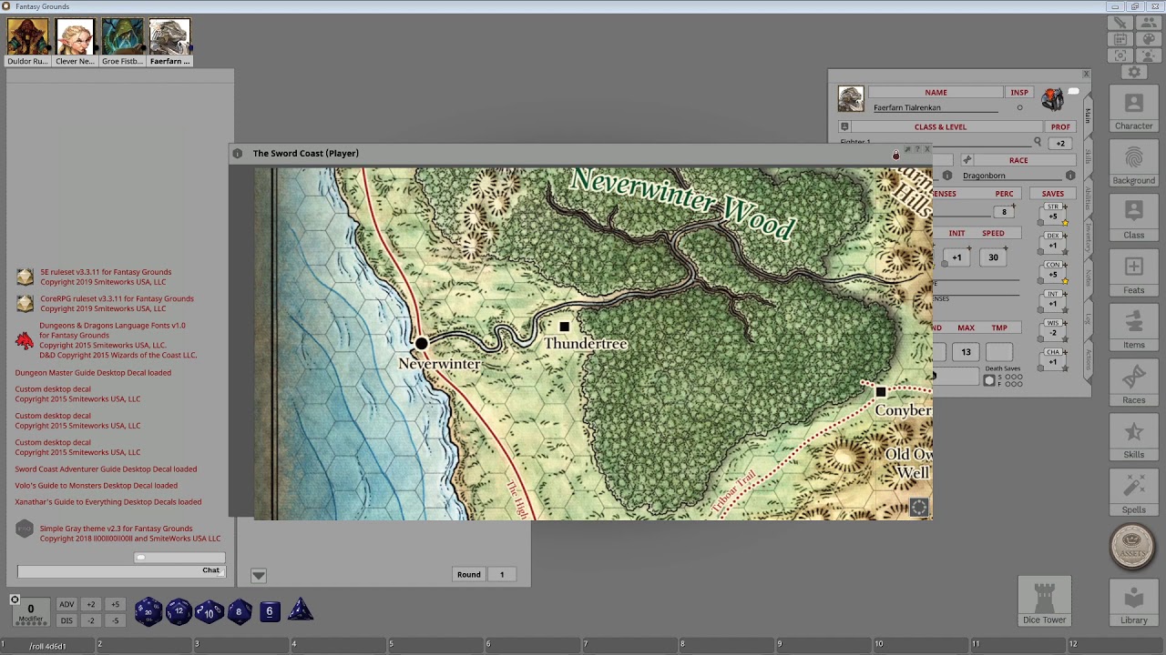
Task: Click the -5 modifier button
Action: pyautogui.click(x=115, y=620)
